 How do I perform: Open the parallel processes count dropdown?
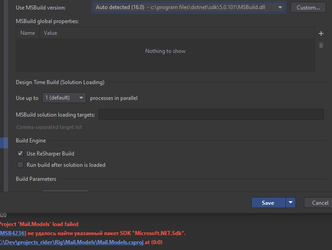64,98
